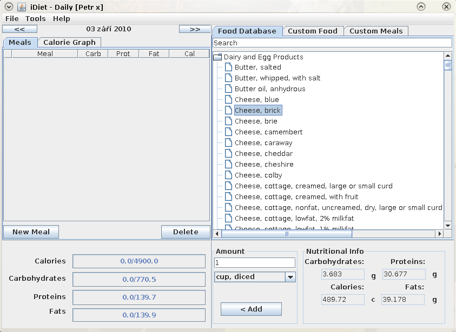Image resolution: width=456 pixels, height=332 pixels.
Task: Click the Prot column header
Action: (x=123, y=53)
